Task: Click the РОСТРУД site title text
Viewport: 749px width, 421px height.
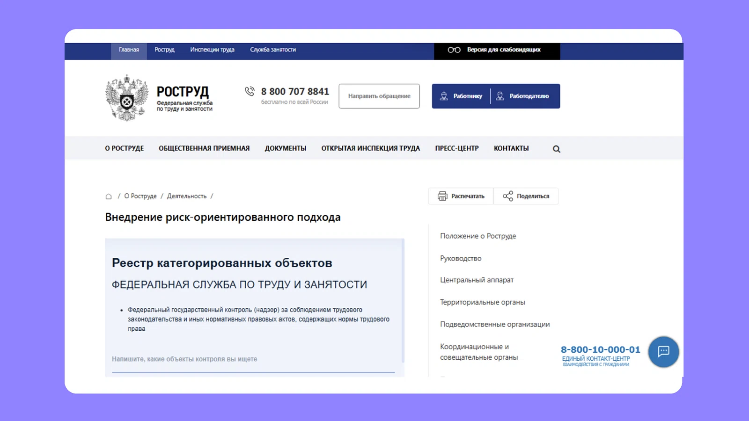Action: tap(183, 91)
